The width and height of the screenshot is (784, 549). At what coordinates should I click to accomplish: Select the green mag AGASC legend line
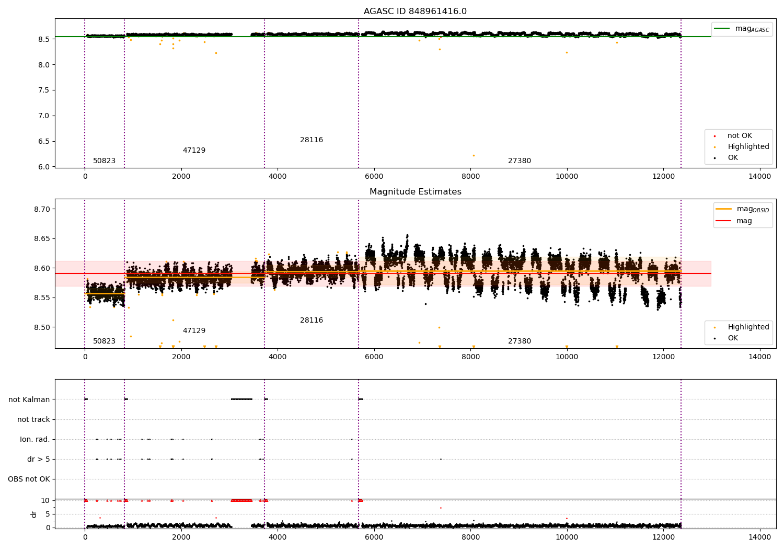click(722, 29)
